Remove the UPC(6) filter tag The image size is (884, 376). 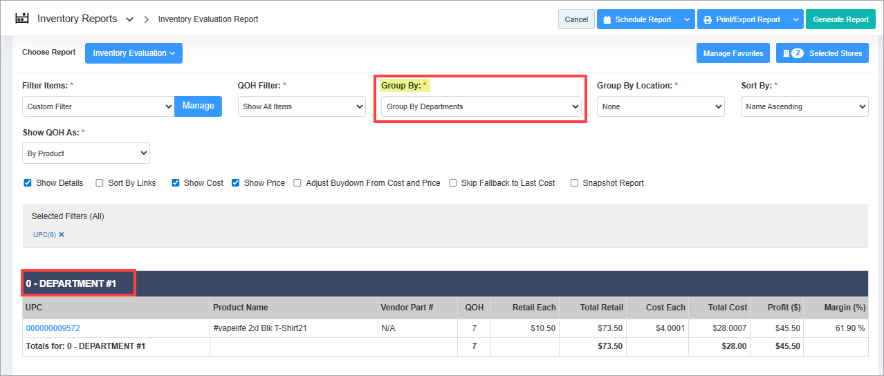click(x=62, y=235)
